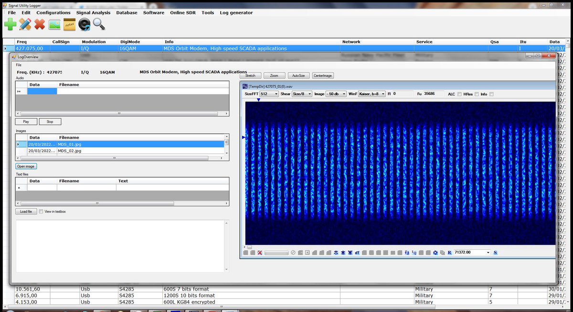Click the Zoom button above the spectrogram

pos(274,76)
